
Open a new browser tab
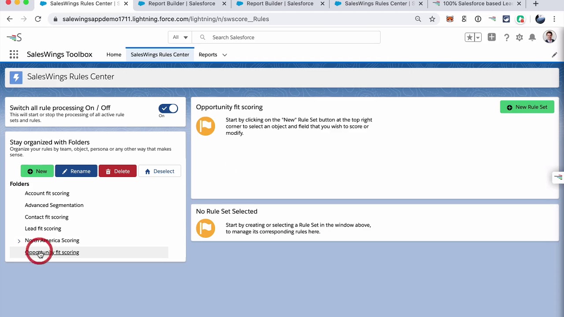536,4
